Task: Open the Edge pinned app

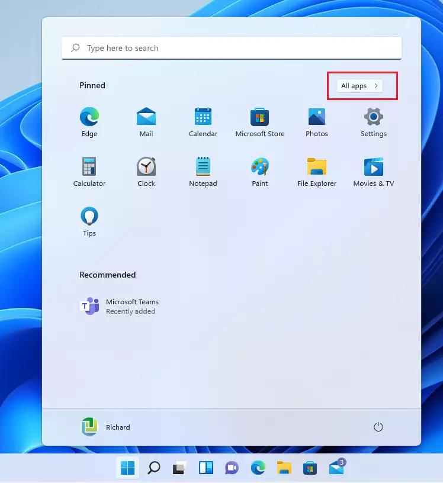Action: coord(89,122)
